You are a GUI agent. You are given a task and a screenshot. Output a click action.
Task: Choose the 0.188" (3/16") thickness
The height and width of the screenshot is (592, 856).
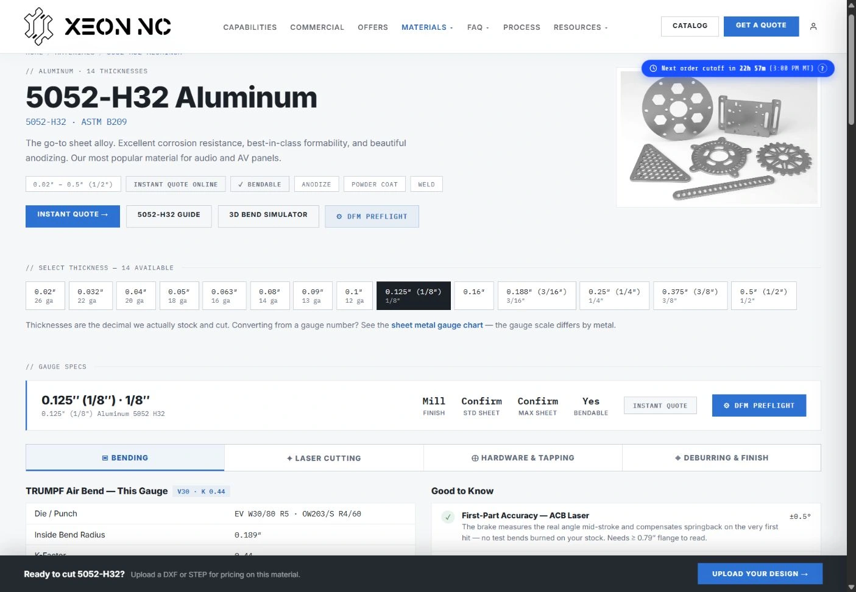(x=537, y=296)
